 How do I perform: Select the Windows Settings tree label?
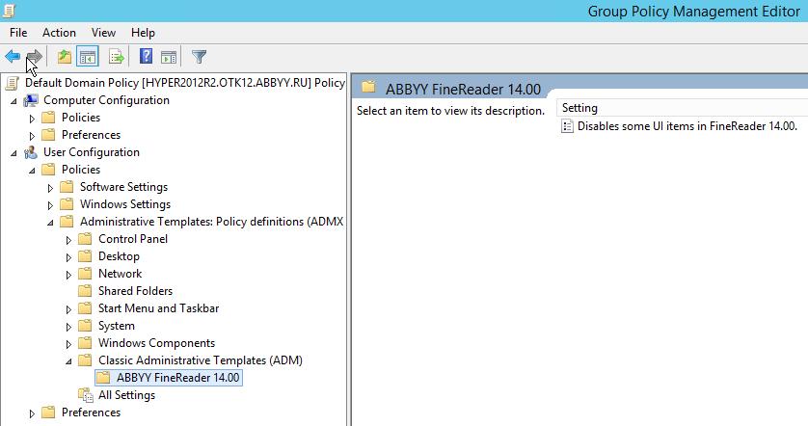(x=125, y=204)
